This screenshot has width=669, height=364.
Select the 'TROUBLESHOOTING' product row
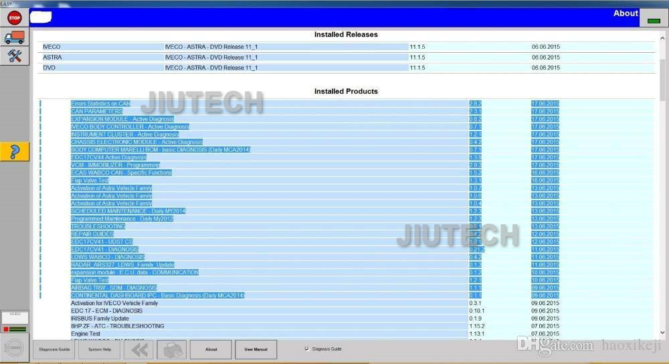click(x=346, y=227)
